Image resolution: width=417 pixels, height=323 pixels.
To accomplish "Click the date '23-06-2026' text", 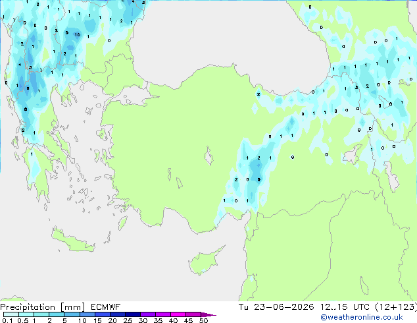I will pos(283,307).
